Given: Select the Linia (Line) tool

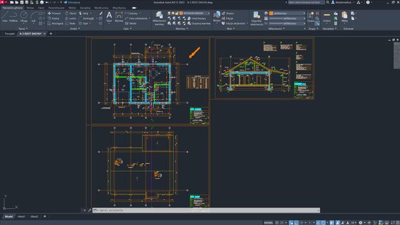Looking at the screenshot, I should (5, 16).
